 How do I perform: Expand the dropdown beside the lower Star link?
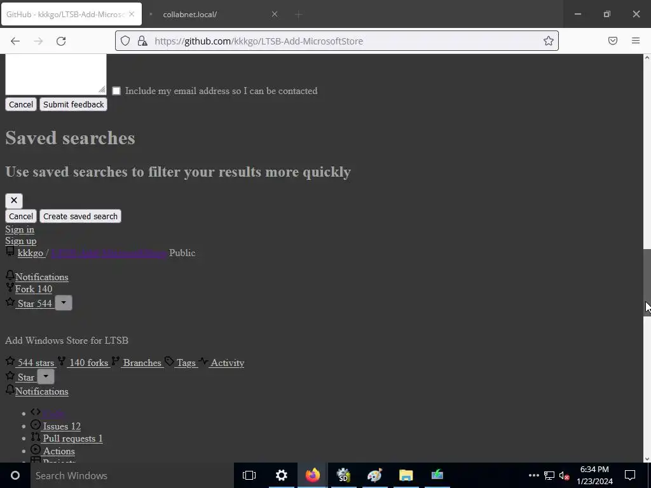pyautogui.click(x=46, y=377)
